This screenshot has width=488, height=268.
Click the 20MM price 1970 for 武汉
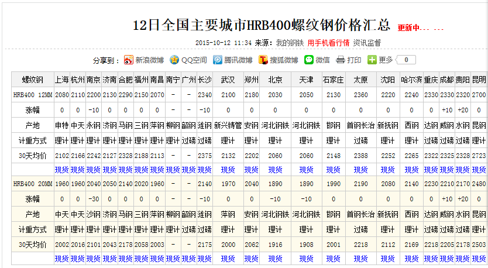point(228,184)
